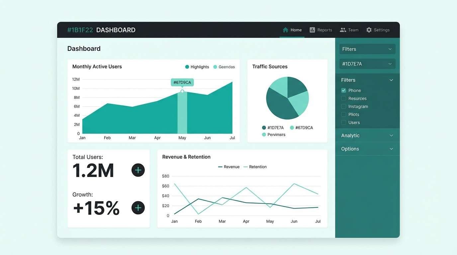This screenshot has height=255, width=457.
Task: Open the Reports section via its chart icon
Action: click(312, 30)
